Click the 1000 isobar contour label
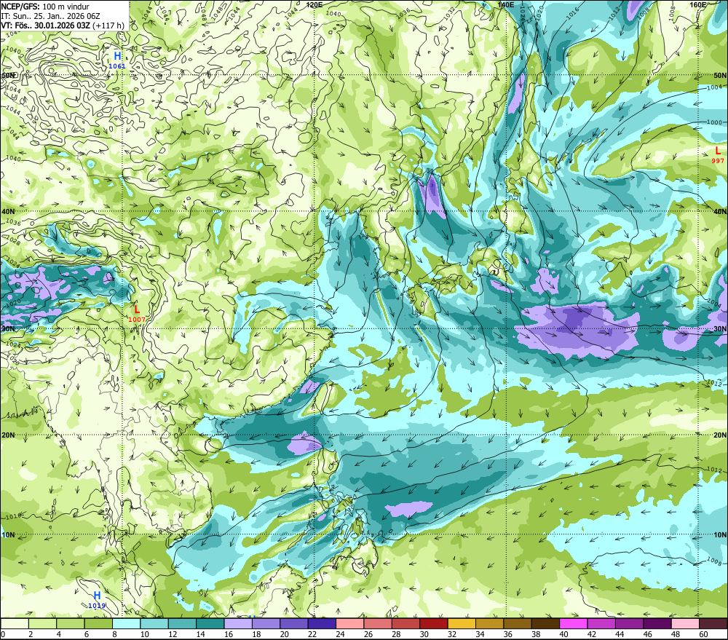 [715, 122]
